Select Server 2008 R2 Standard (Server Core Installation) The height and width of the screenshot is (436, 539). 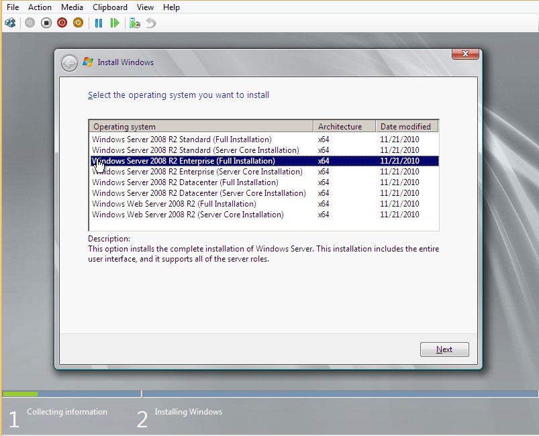(264, 150)
